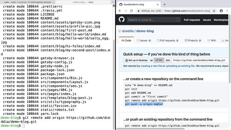Viewport: 231px width, 130px height.
Task: Click the terminal line gatsby-config.js
Action: [38, 62]
